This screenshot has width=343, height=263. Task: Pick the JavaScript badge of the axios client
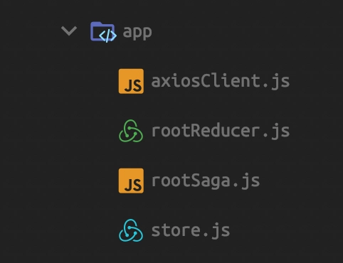131,81
